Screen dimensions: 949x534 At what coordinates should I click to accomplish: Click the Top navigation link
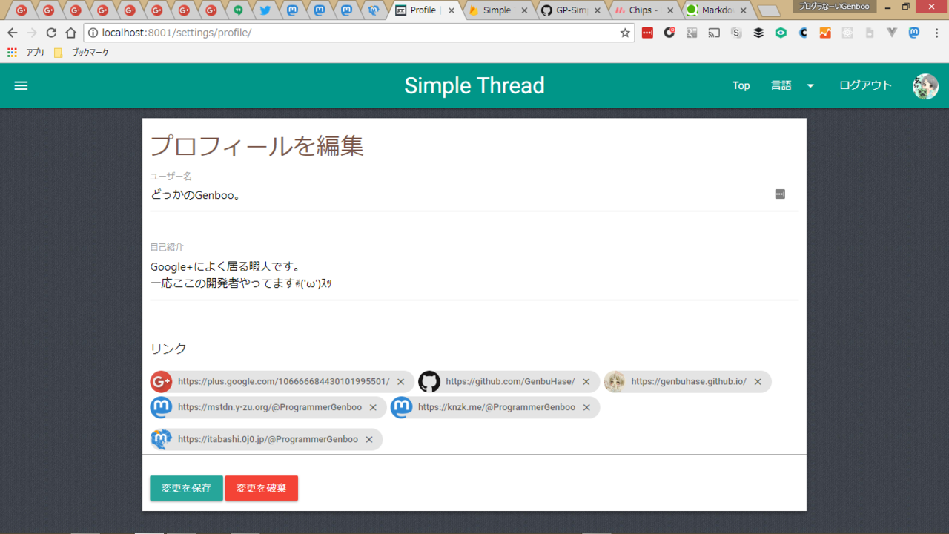click(x=741, y=86)
